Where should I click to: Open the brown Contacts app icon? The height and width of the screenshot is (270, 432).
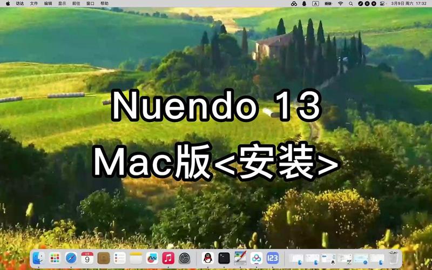[104, 258]
